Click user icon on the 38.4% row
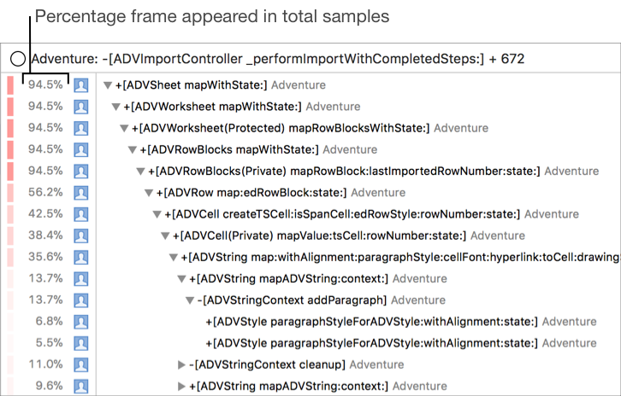The image size is (621, 396). pos(81,235)
